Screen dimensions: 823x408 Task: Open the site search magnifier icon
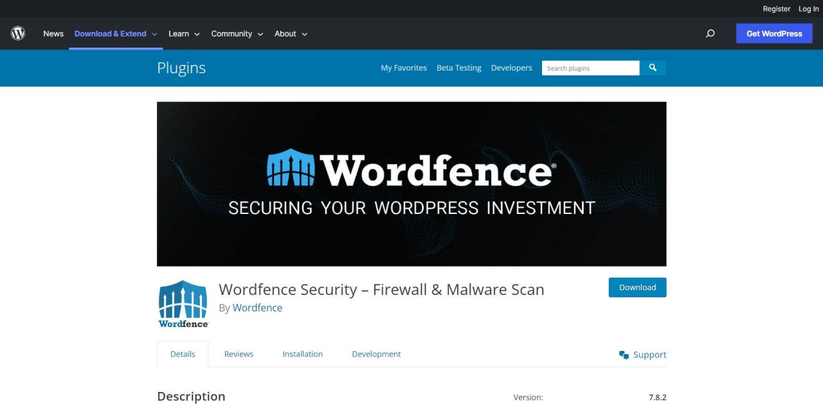710,33
